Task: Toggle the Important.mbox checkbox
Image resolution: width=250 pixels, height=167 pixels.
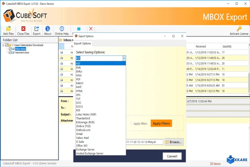Action: point(10,52)
